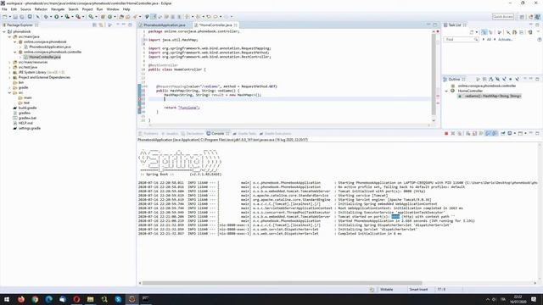Screen dimensions: 543x305
Task: Expand src/main/resources folder node
Action: [x=9, y=62]
